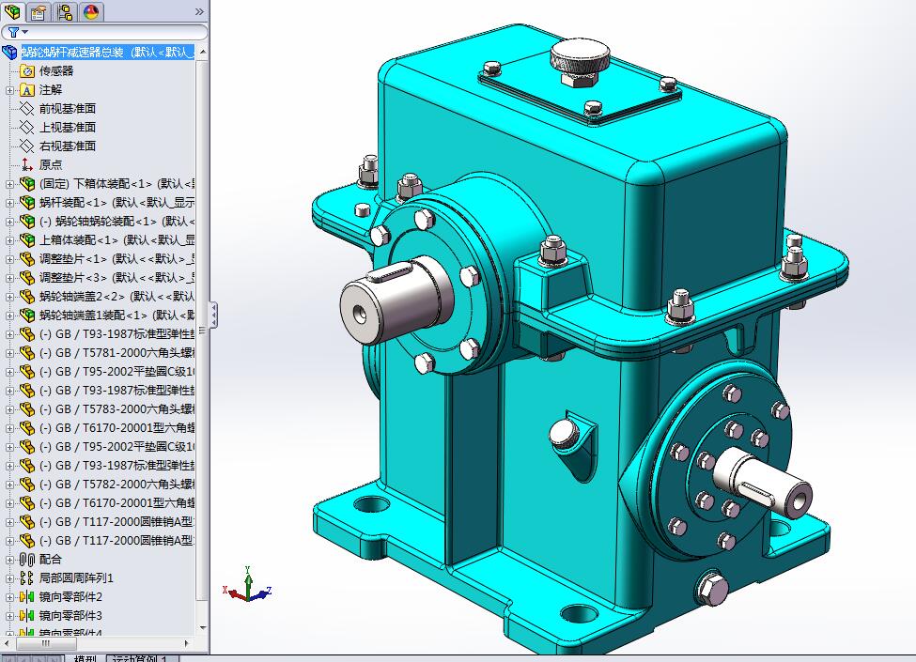Open the FeatureManager design tree tab

click(12, 11)
